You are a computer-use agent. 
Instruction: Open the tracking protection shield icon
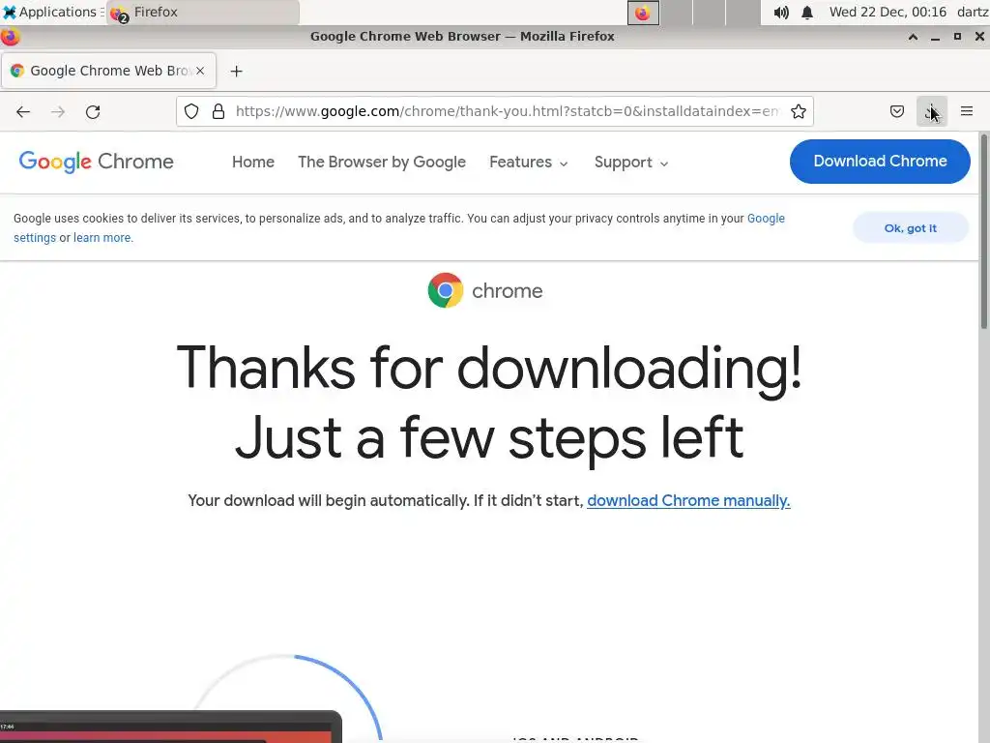(x=191, y=112)
